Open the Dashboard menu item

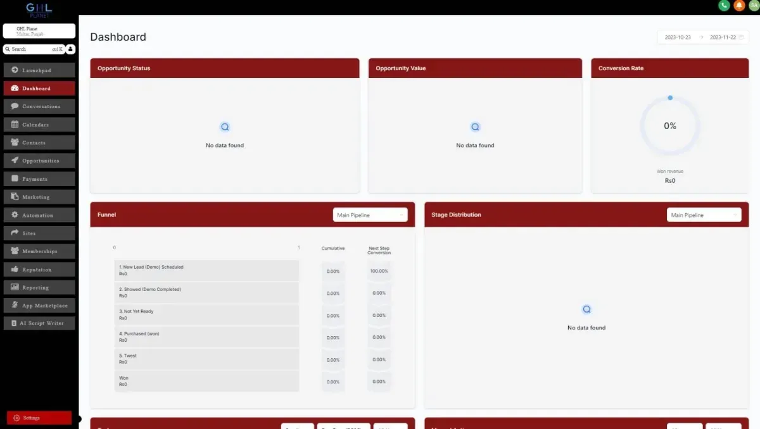coord(39,88)
